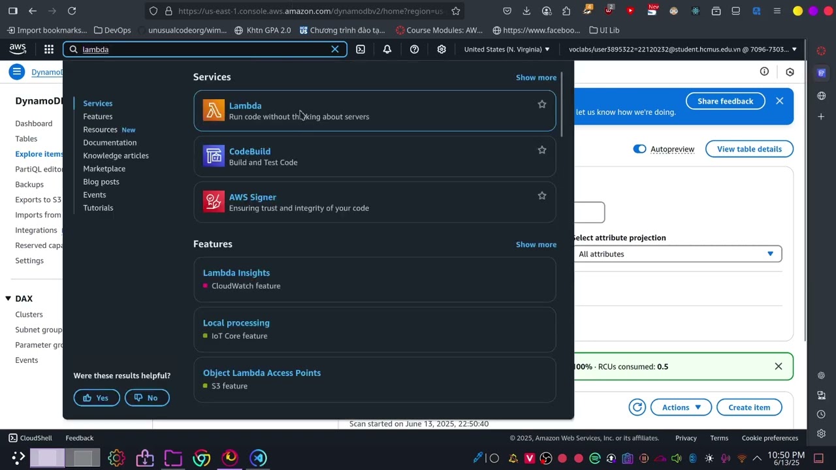The width and height of the screenshot is (836, 470).
Task: Open the notifications bell
Action: [387, 49]
